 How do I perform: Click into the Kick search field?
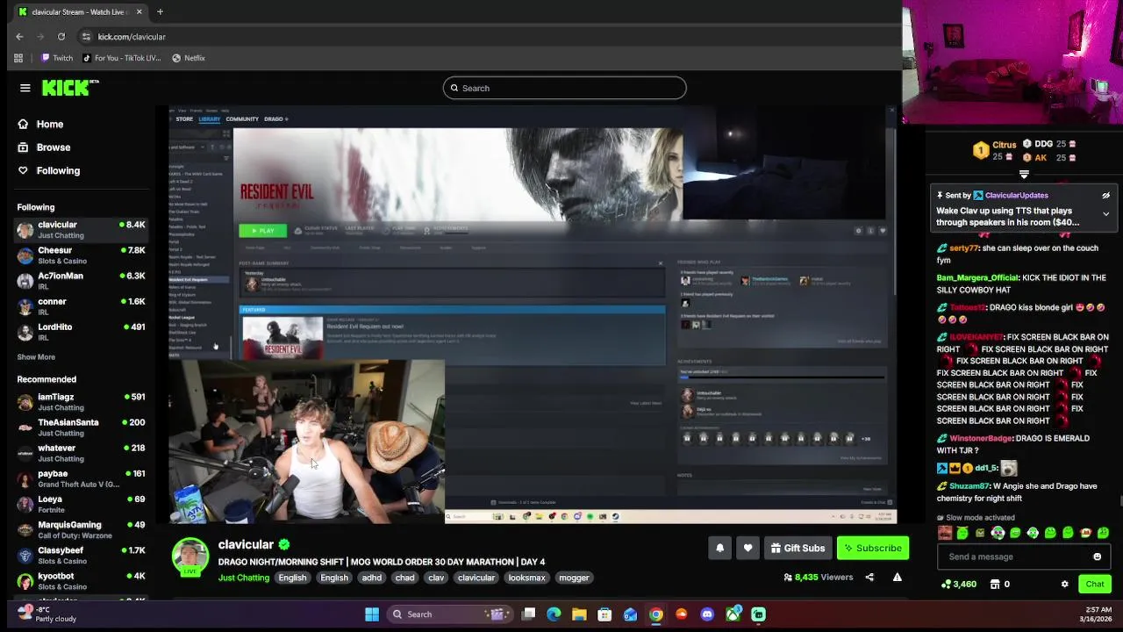(x=564, y=88)
